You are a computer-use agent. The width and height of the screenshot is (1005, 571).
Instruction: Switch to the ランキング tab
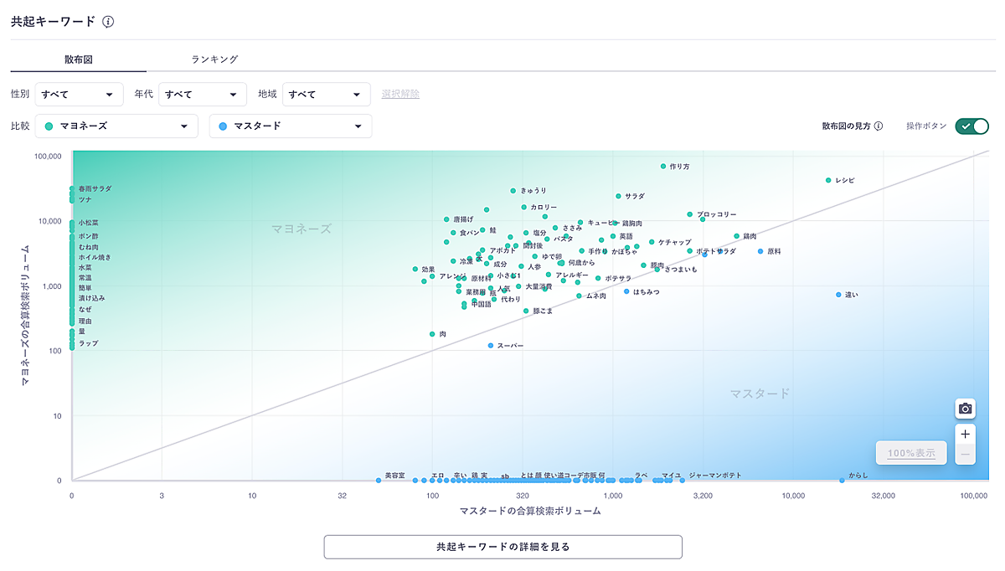coord(214,59)
